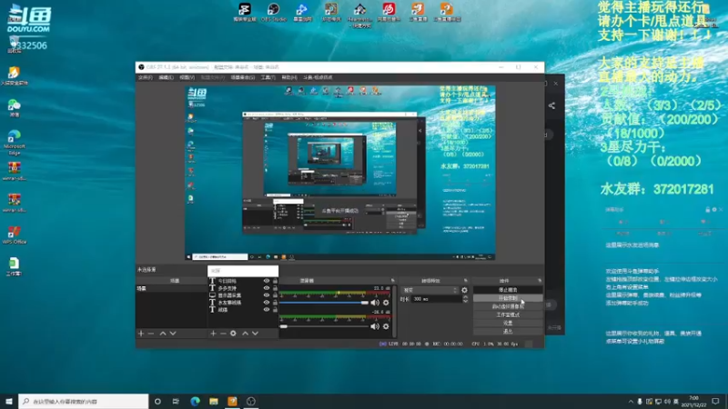
Task: Hide the display capture source
Action: (267, 294)
